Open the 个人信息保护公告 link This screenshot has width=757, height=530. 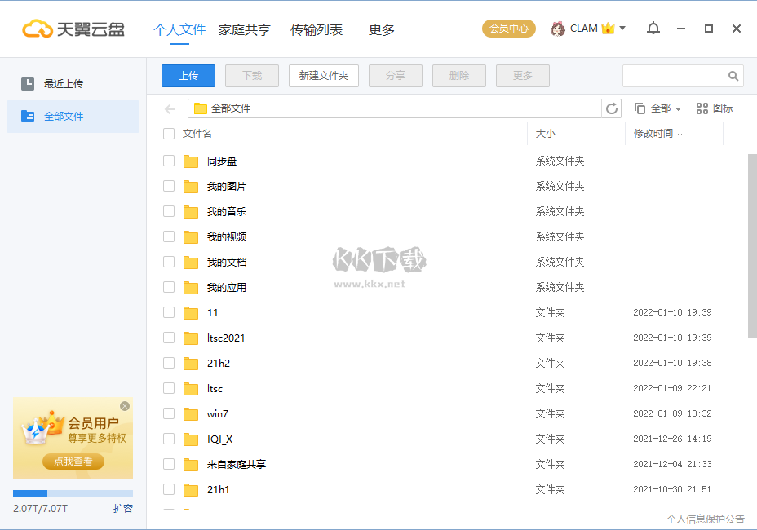coord(706,519)
